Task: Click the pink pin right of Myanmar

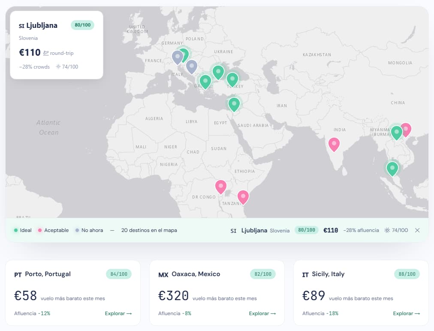Action: click(407, 129)
